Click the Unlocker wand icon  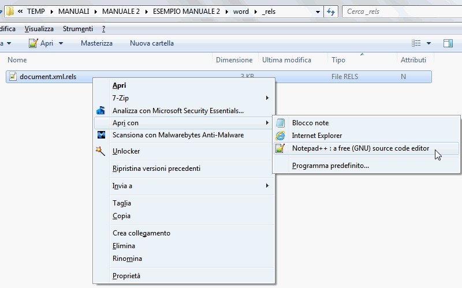pyautogui.click(x=101, y=151)
